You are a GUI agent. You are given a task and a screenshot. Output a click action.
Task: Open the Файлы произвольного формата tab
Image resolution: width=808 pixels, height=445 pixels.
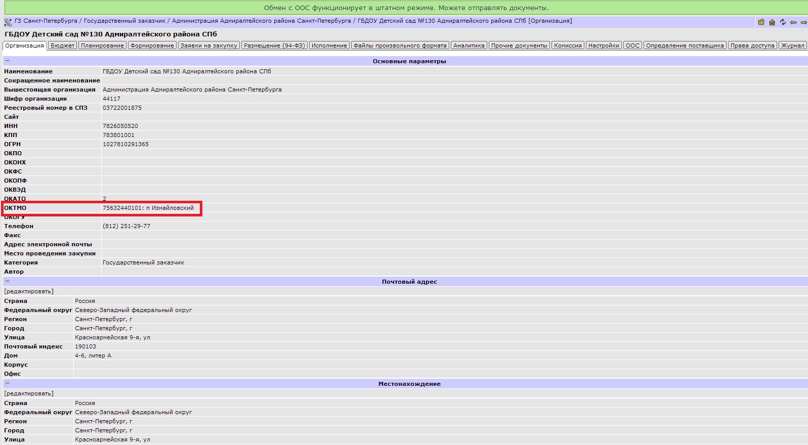point(400,46)
